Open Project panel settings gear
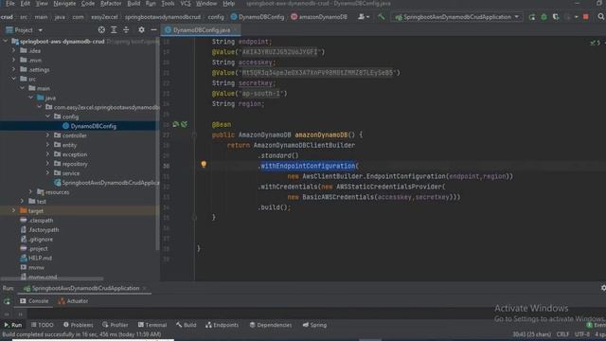Screen dimensions: 606x341 141,29
